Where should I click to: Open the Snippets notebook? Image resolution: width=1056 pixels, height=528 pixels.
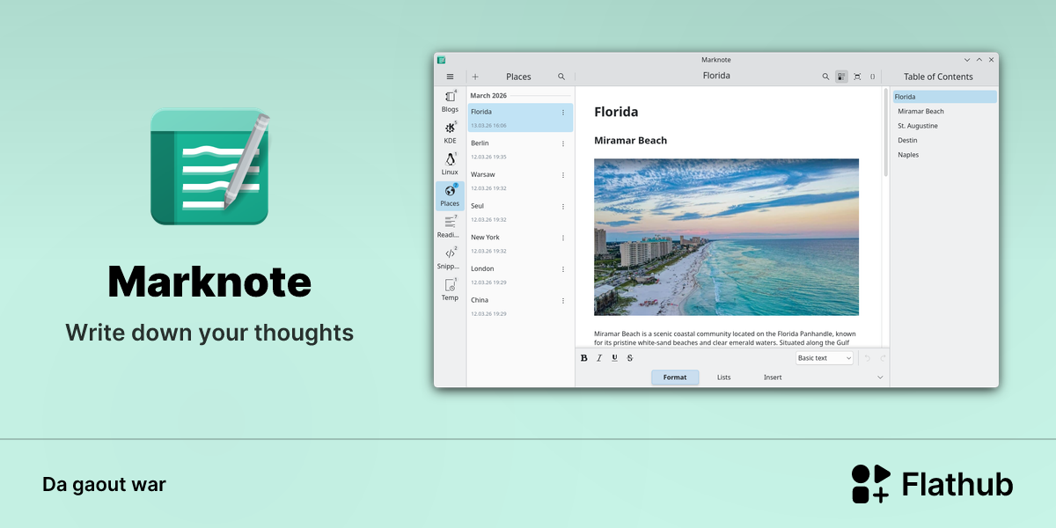[450, 258]
